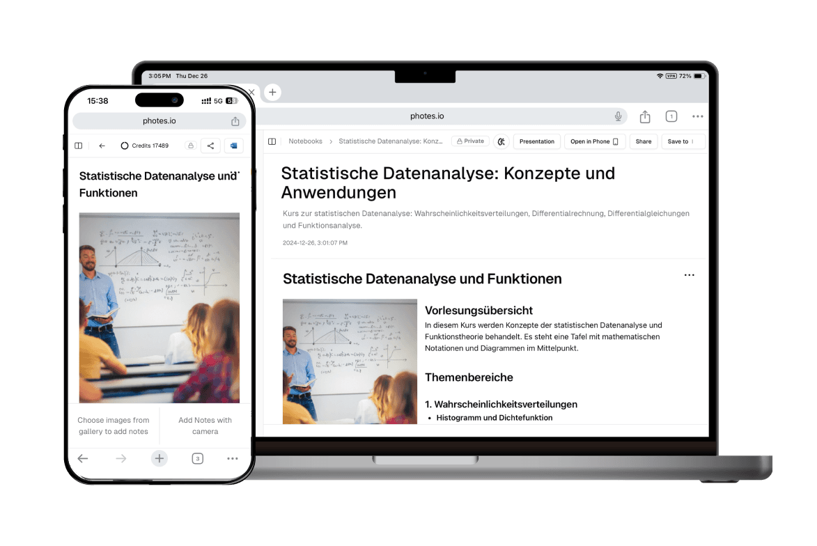Click the Open in Phone button

[594, 141]
